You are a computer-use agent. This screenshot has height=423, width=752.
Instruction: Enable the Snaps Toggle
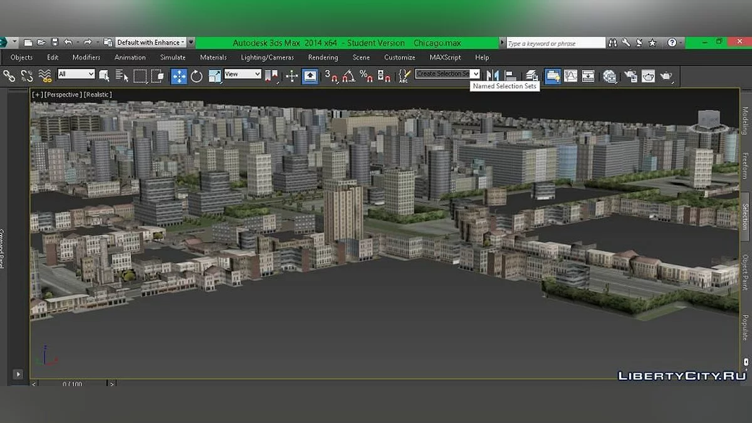(332, 77)
